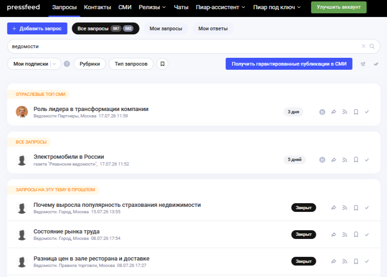Share the "Электромобили в России" request
The width and height of the screenshot is (387, 277).
click(x=334, y=160)
